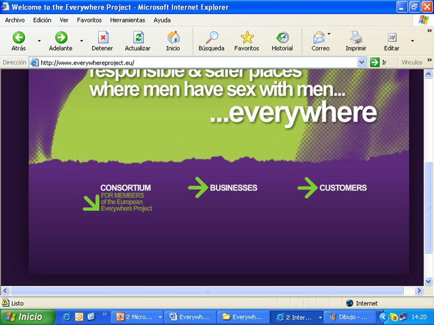
Task: Expand the quick launch overflow chevron
Action: click(104, 314)
